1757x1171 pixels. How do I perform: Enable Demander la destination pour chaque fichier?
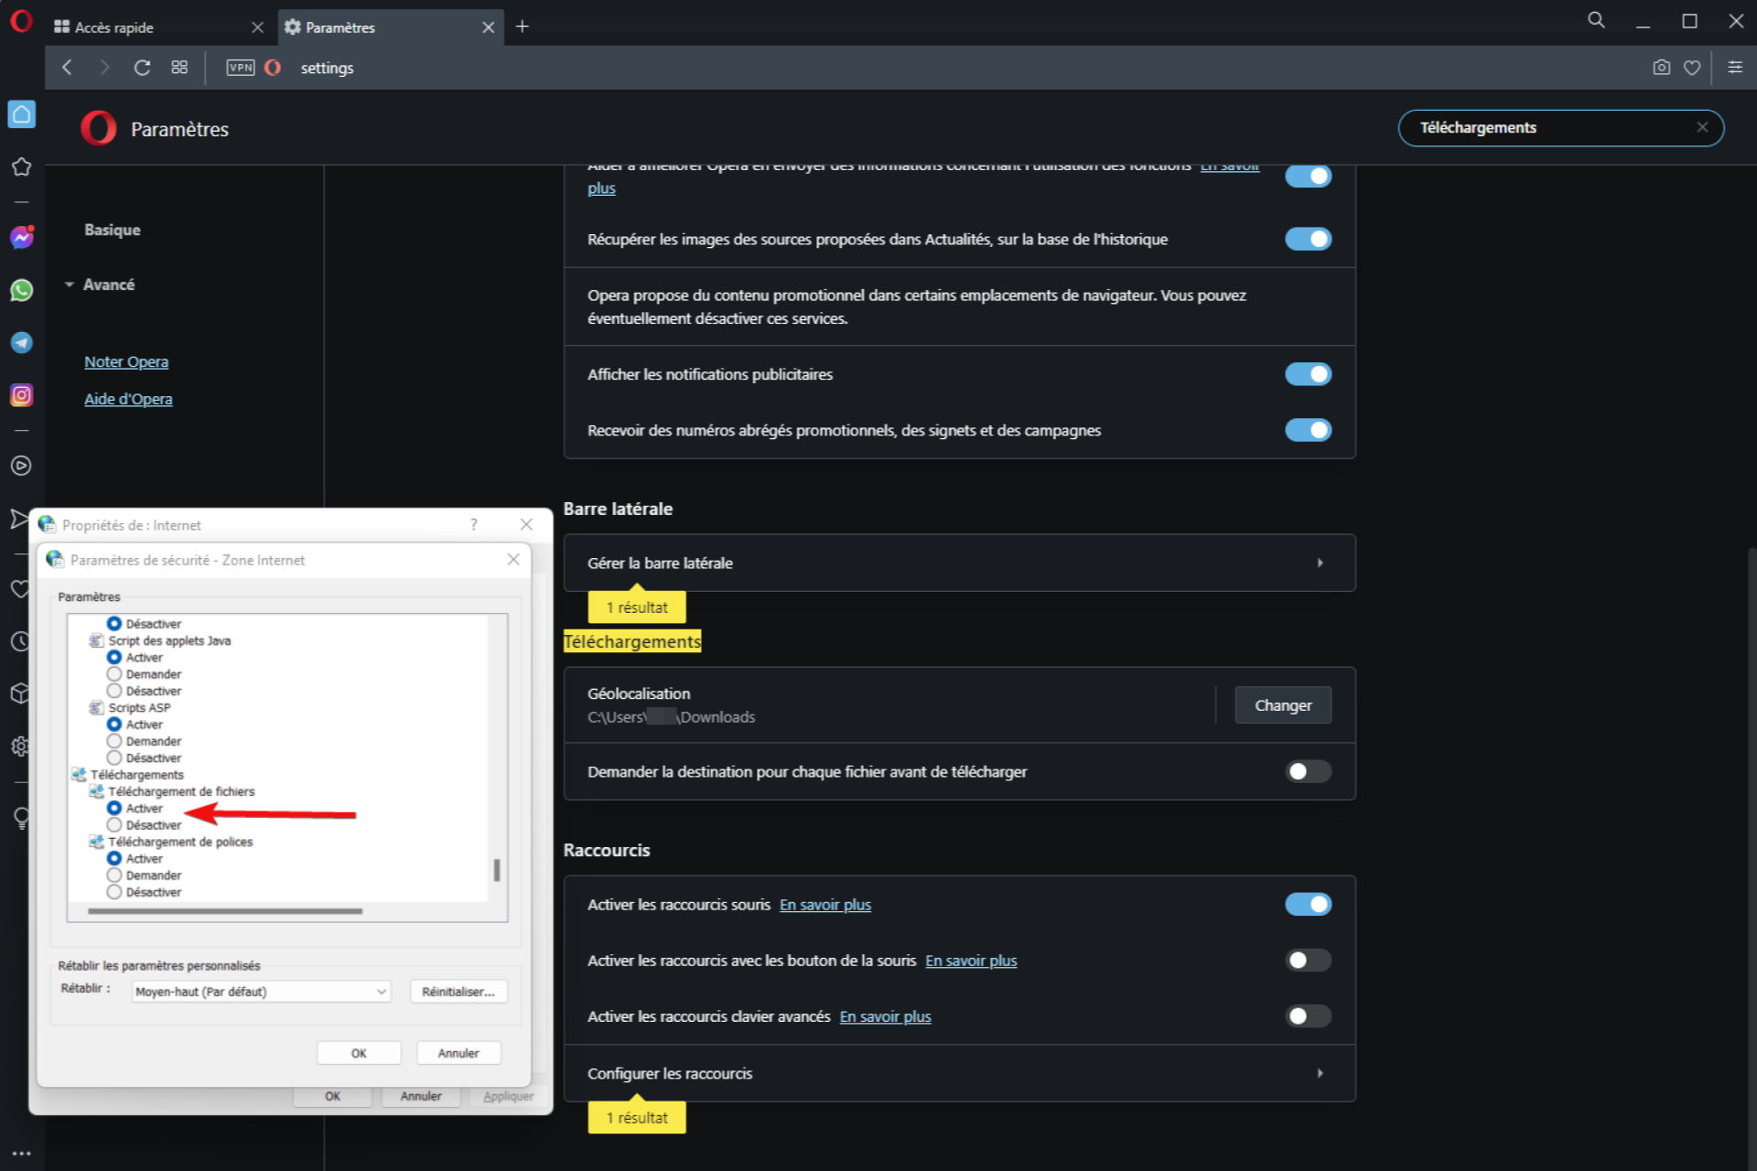[x=1308, y=771]
